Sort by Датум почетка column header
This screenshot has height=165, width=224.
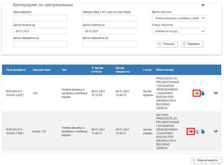coord(97,69)
